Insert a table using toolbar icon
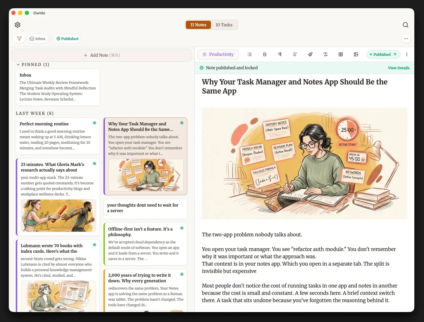Screen dimensions: 424x322 341,54
